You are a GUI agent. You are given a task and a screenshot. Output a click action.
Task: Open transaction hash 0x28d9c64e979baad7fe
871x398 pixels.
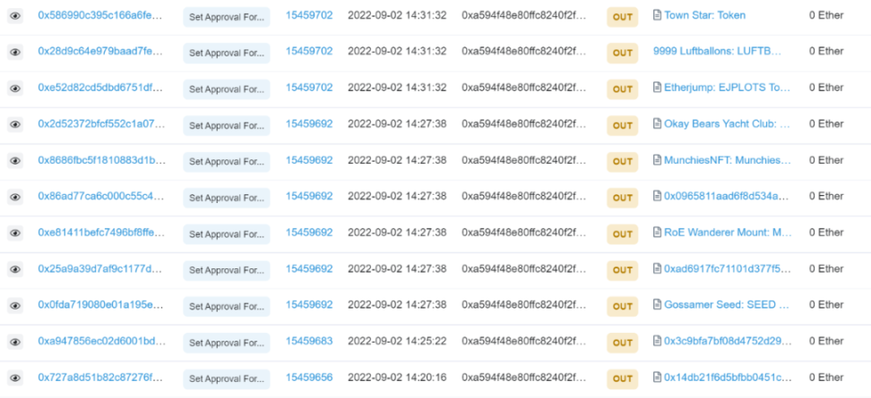click(x=101, y=51)
